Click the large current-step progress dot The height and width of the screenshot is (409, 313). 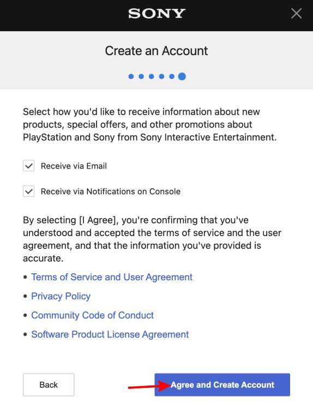(182, 76)
